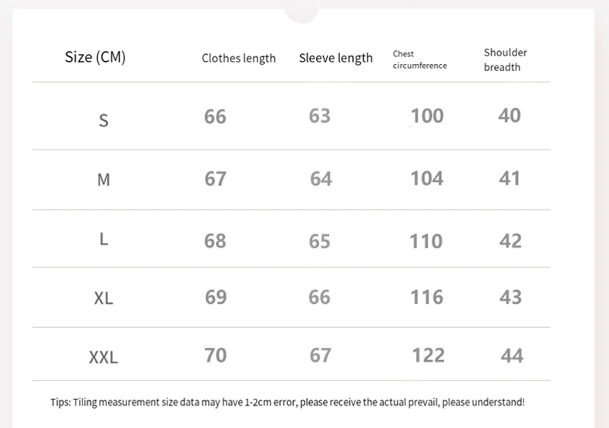
Task: Click chest circumference value 100 for size S
Action: pos(427,116)
